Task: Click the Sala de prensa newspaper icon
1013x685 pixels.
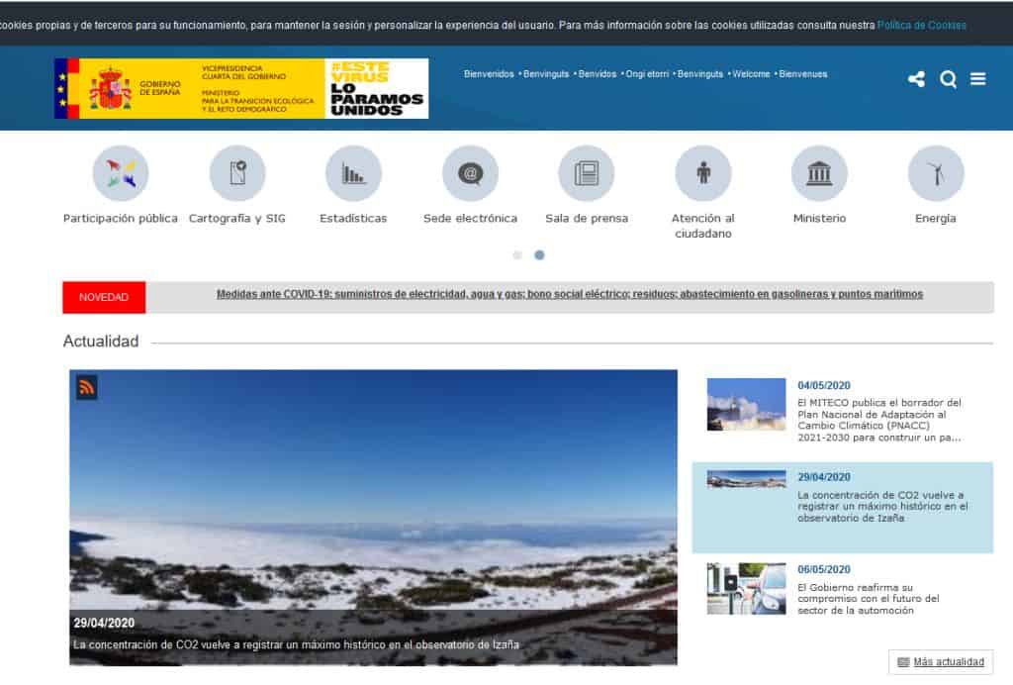Action: coord(587,174)
